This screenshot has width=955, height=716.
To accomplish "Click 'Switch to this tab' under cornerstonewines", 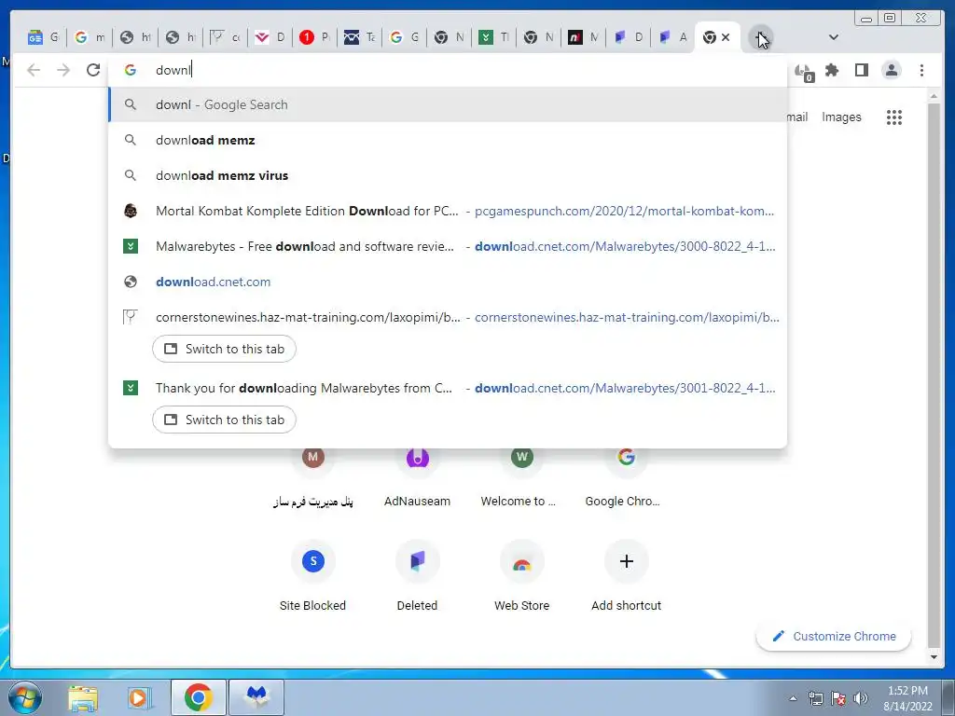I will coord(224,349).
